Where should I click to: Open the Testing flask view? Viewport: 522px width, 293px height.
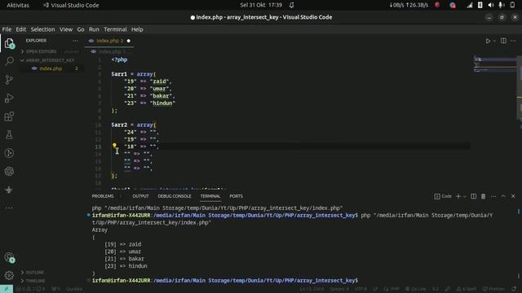coord(9,134)
